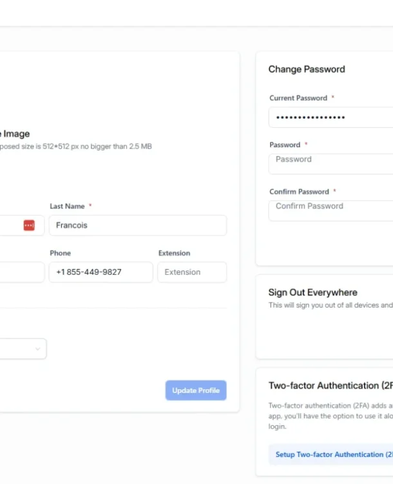Focus the Phone number input field

tap(101, 272)
